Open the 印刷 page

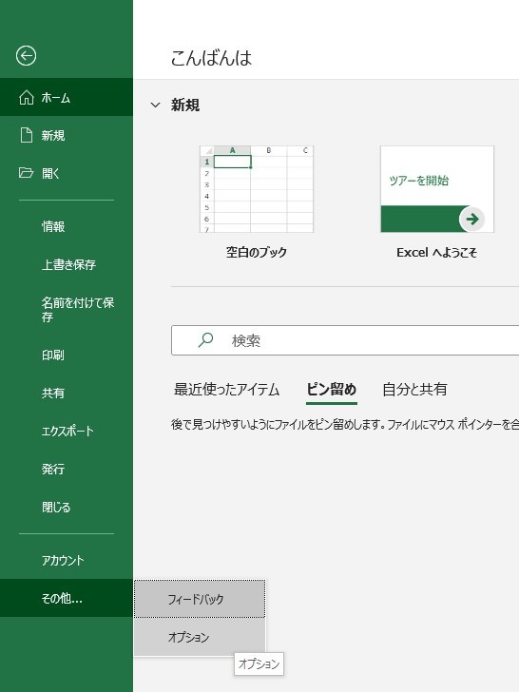click(x=67, y=355)
